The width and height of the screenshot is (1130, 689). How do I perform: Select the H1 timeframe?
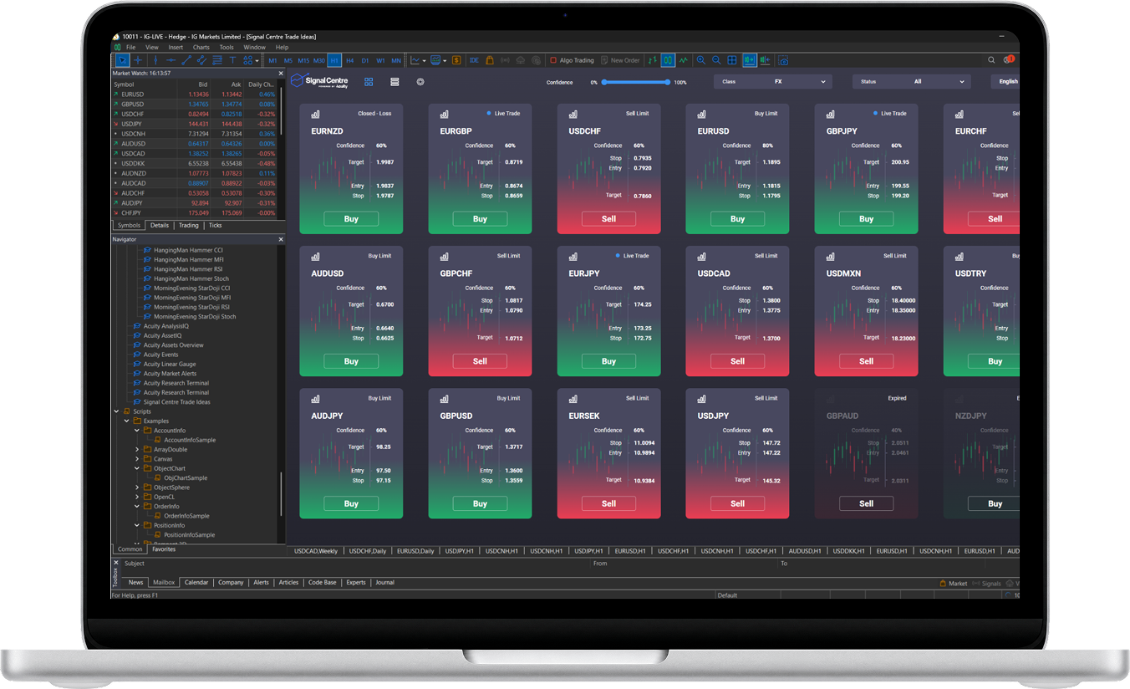coord(334,60)
